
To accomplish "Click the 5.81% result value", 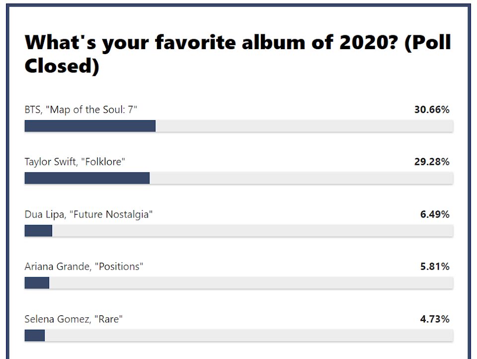I will tap(435, 267).
